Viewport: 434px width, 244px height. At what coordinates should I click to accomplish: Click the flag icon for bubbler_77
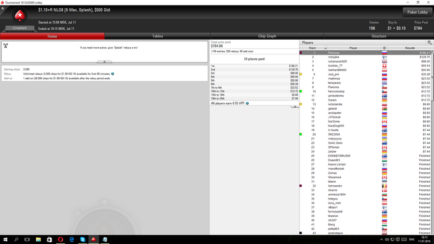384,66
